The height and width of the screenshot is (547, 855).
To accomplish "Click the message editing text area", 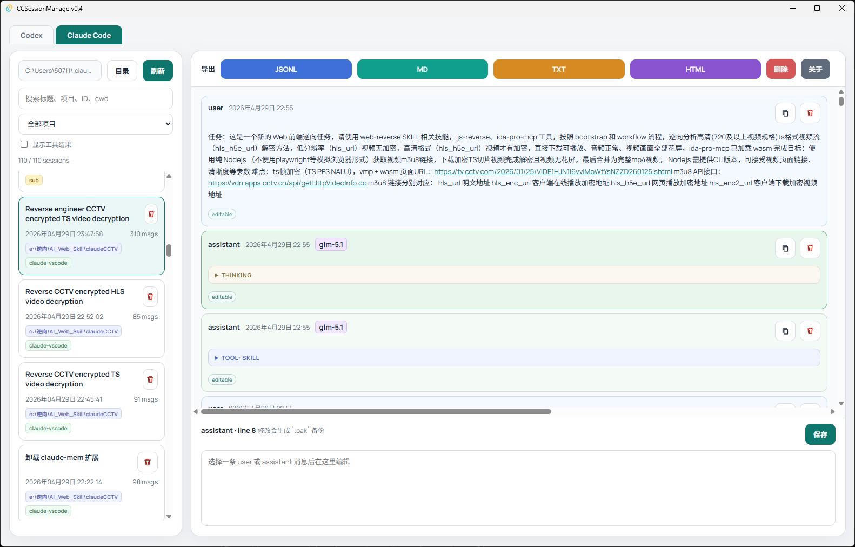I will coord(518,488).
